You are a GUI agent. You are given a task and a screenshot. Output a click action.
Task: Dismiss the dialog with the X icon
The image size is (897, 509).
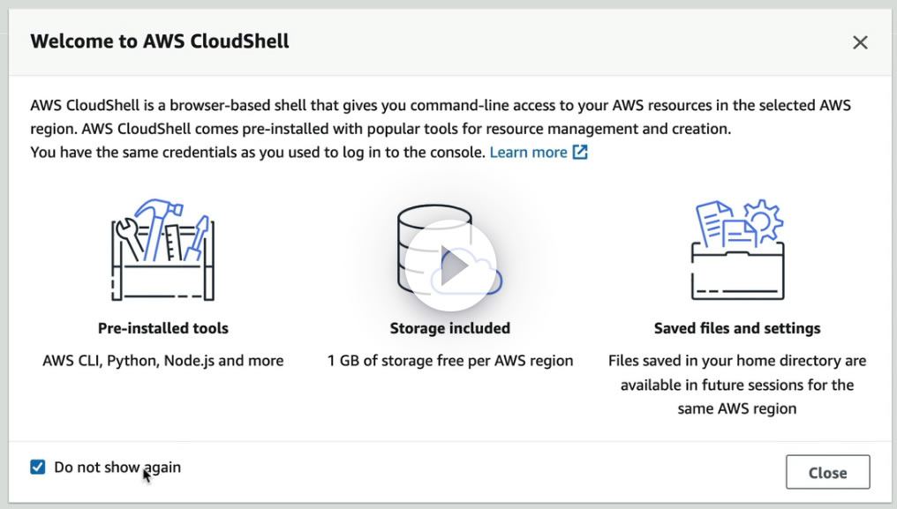[860, 42]
